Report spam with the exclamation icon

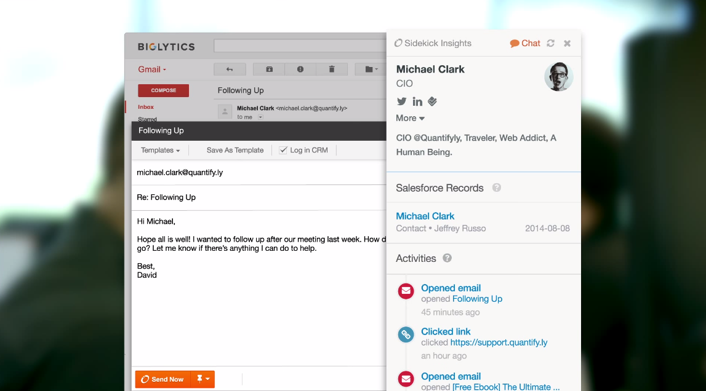click(300, 69)
